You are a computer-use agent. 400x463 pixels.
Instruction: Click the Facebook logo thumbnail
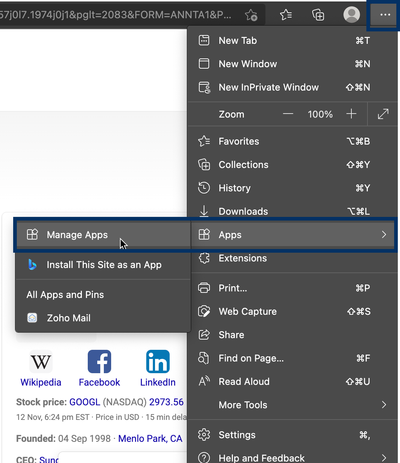pyautogui.click(x=99, y=361)
